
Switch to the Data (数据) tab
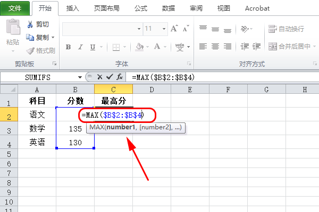coord(168,8)
